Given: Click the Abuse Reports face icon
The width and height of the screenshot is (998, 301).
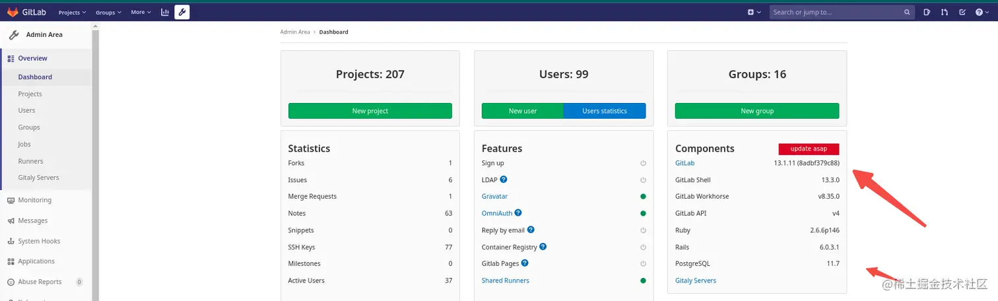Looking at the screenshot, I should point(11,282).
